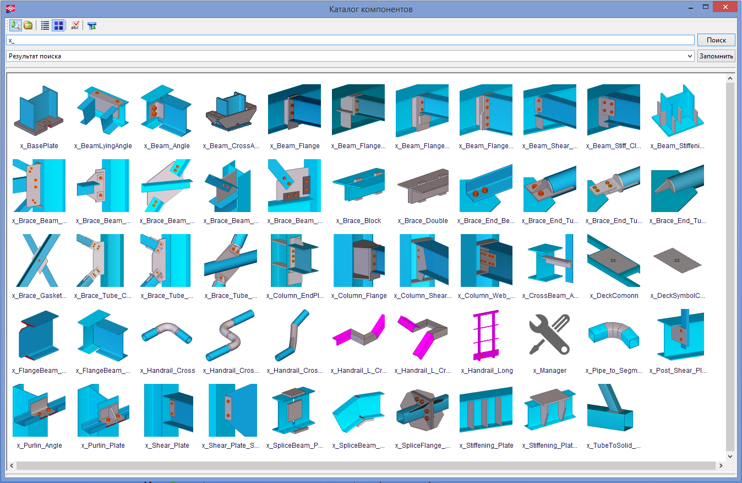Click into the search text field
The width and height of the screenshot is (742, 483).
coord(350,40)
